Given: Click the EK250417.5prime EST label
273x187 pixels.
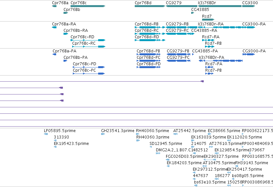Looking at the screenshot, I should pos(245,169).
